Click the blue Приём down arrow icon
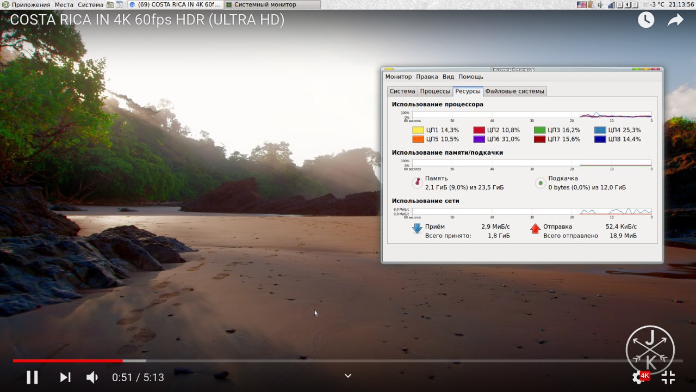The height and width of the screenshot is (392, 696). point(417,229)
